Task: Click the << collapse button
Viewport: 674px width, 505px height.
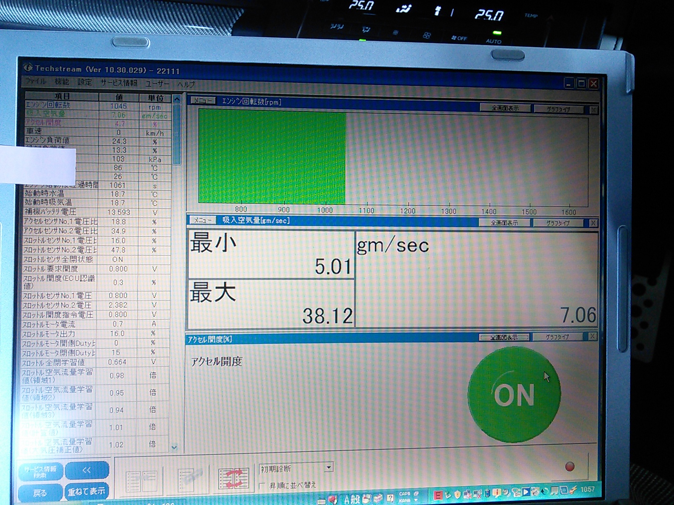Action: [x=87, y=470]
